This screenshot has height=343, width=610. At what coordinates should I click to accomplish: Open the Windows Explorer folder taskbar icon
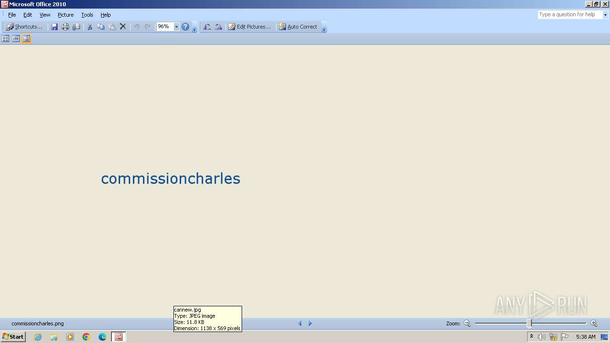[54, 337]
